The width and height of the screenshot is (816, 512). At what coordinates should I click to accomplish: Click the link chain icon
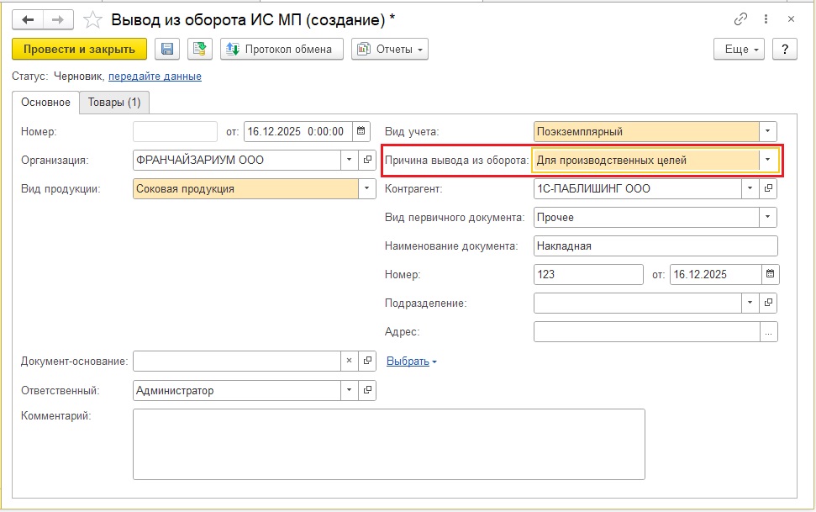(740, 18)
